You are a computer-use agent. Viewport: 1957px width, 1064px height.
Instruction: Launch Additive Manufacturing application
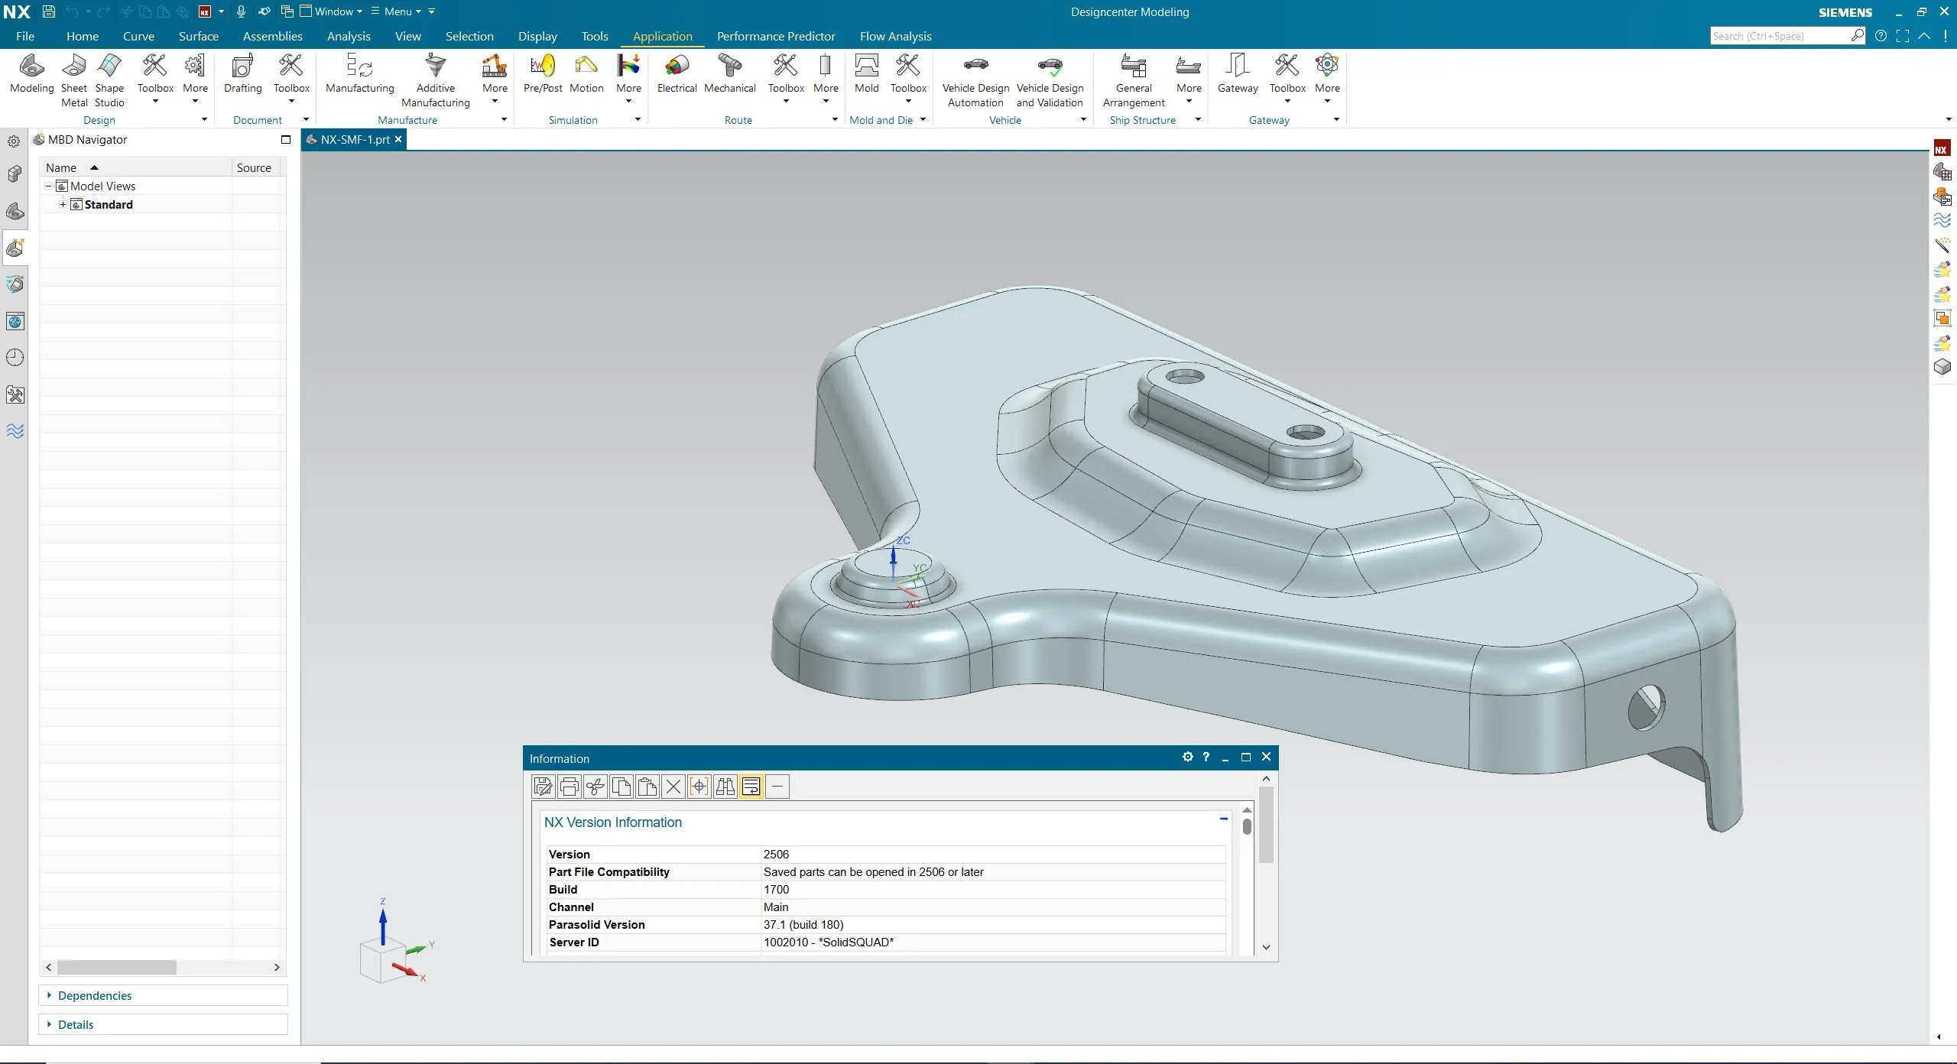coord(435,81)
